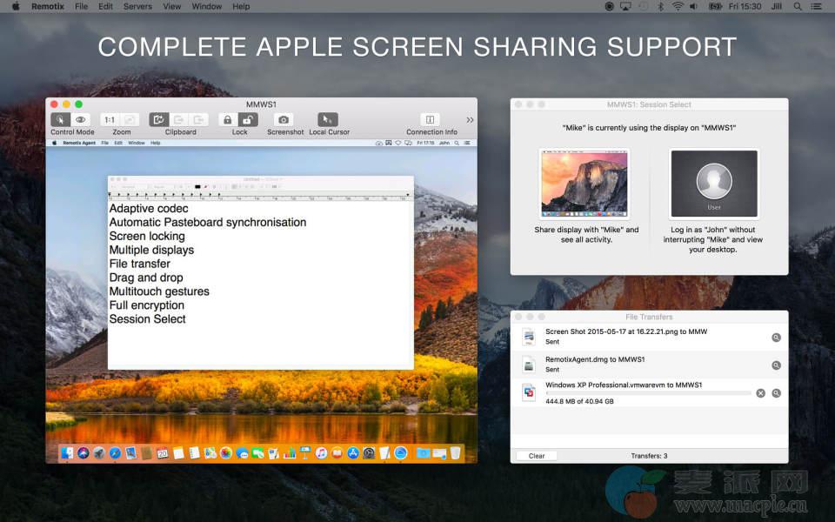Lock the remote screen with closed padlock
This screenshot has width=835, height=522.
(x=228, y=120)
